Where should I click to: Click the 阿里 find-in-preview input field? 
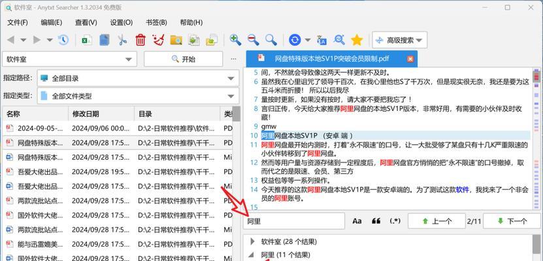point(294,221)
